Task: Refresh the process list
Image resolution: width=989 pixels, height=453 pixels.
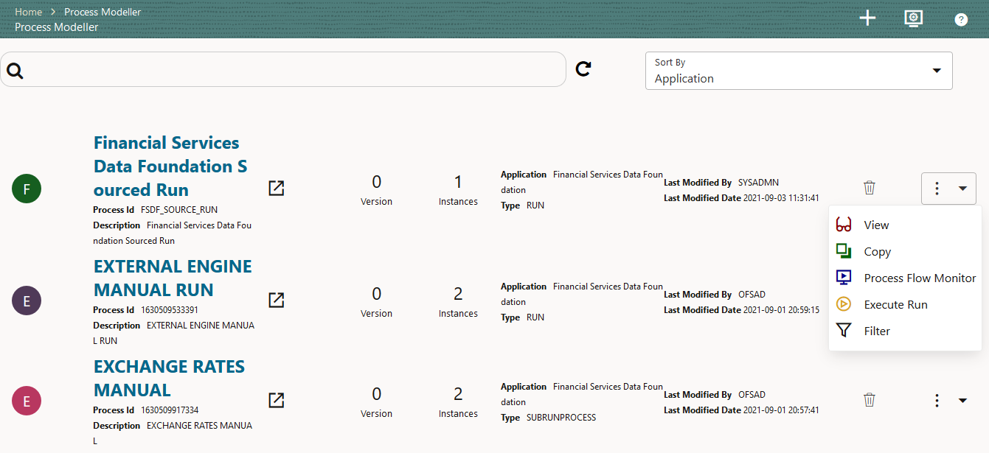Action: click(x=583, y=69)
